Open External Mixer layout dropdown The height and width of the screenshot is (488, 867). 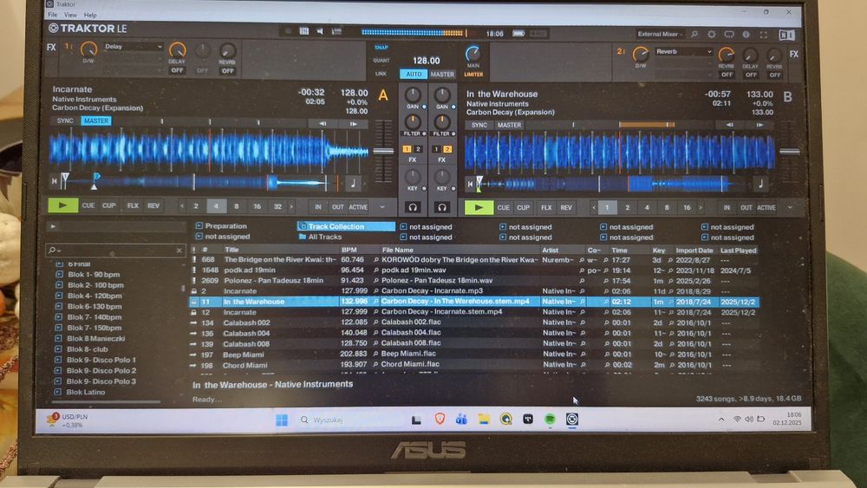pos(660,35)
